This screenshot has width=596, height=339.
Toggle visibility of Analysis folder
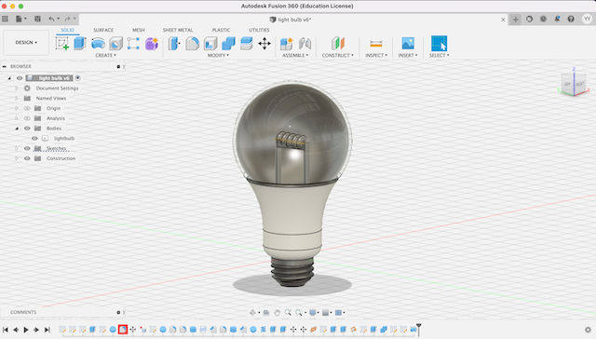coord(27,118)
